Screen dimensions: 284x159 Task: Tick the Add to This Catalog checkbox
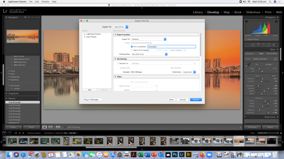(x=132, y=50)
